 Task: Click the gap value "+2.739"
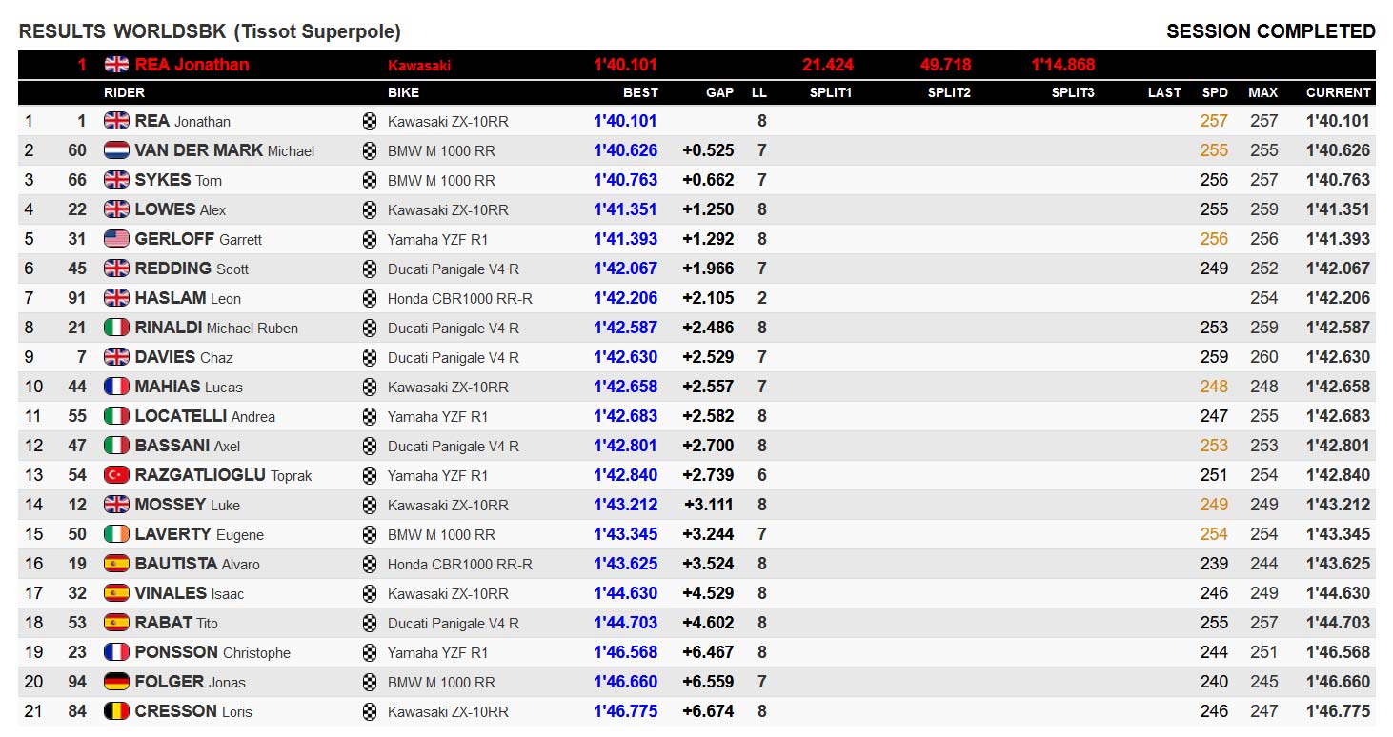click(708, 475)
